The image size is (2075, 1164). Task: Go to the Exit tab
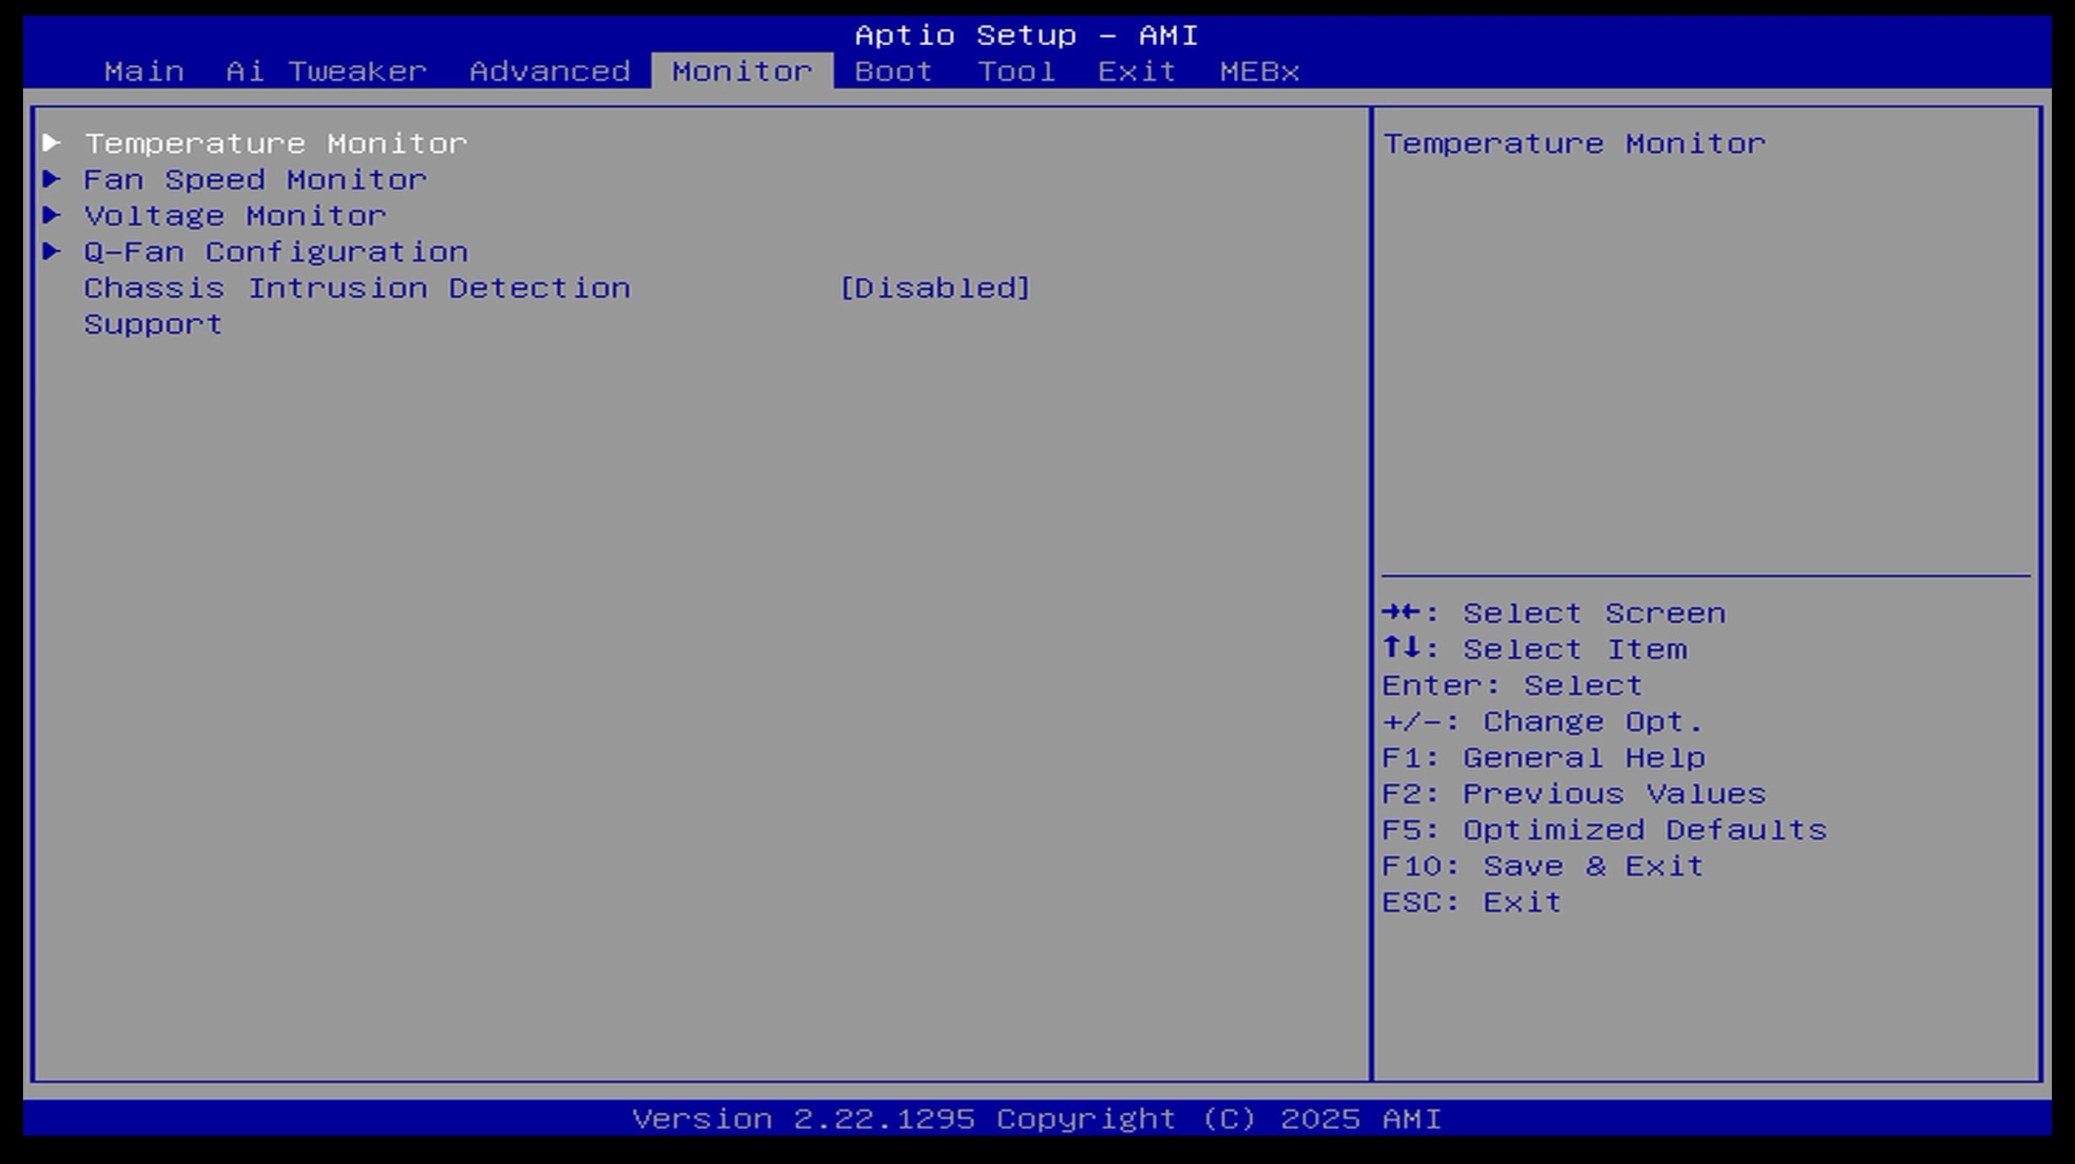click(x=1137, y=72)
